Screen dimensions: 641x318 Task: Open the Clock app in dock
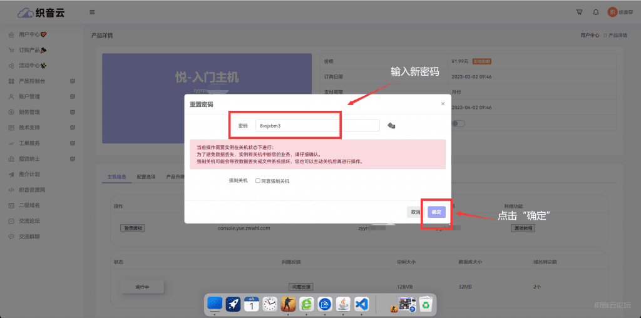click(x=270, y=304)
